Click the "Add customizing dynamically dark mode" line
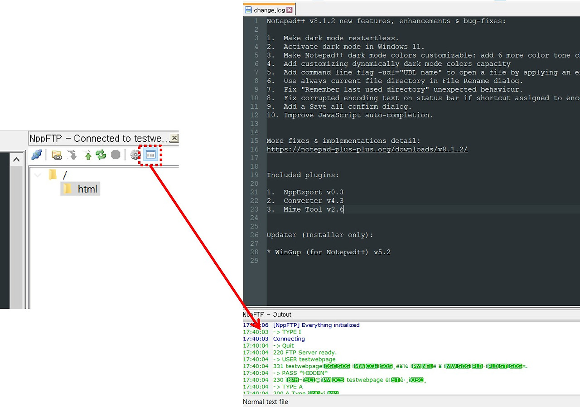The image size is (580, 407). point(388,64)
